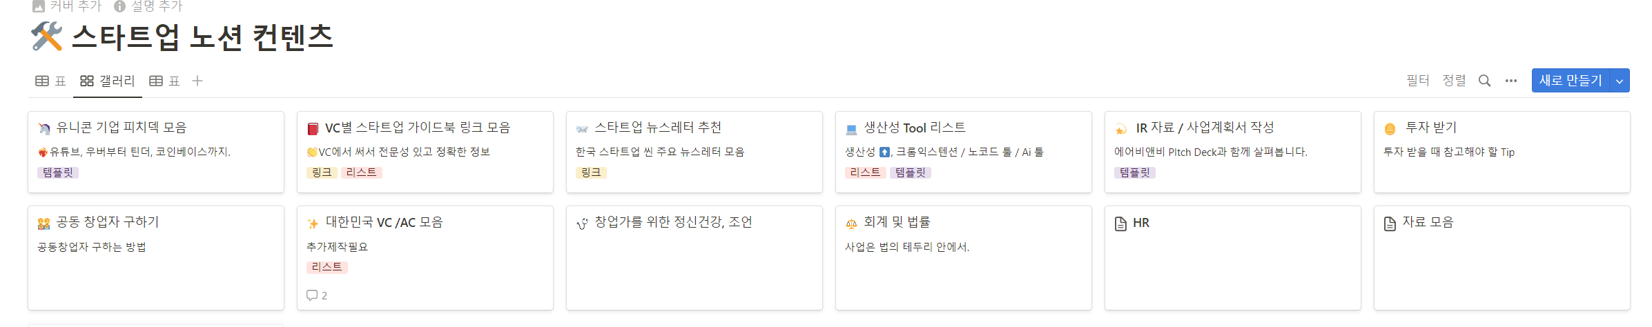This screenshot has width=1652, height=327.
Task: Click the unicorn icon on 유니콘 기업 card
Action: (x=44, y=128)
